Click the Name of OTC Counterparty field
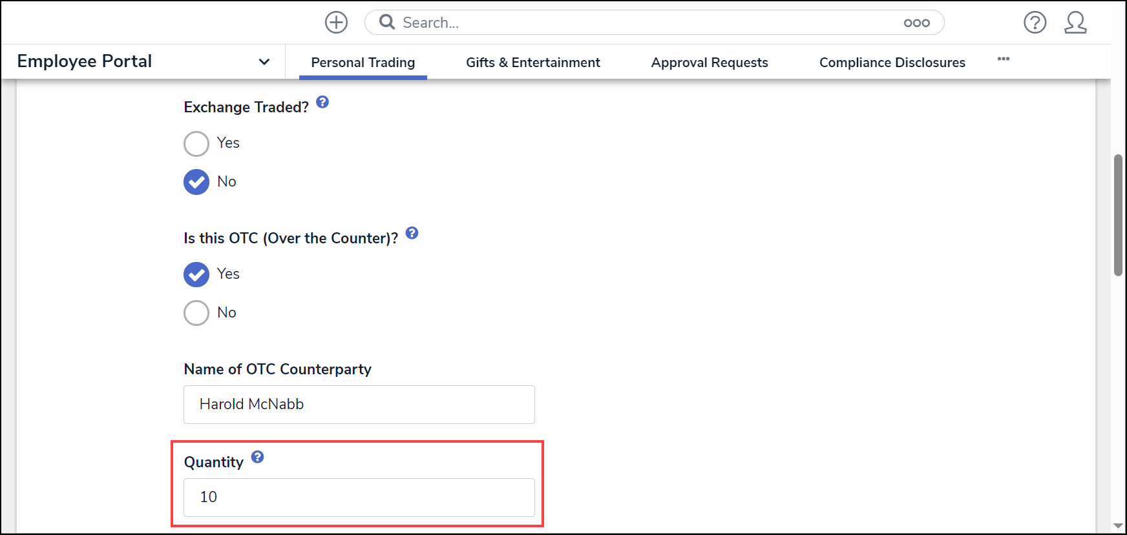This screenshot has width=1127, height=535. point(359,405)
